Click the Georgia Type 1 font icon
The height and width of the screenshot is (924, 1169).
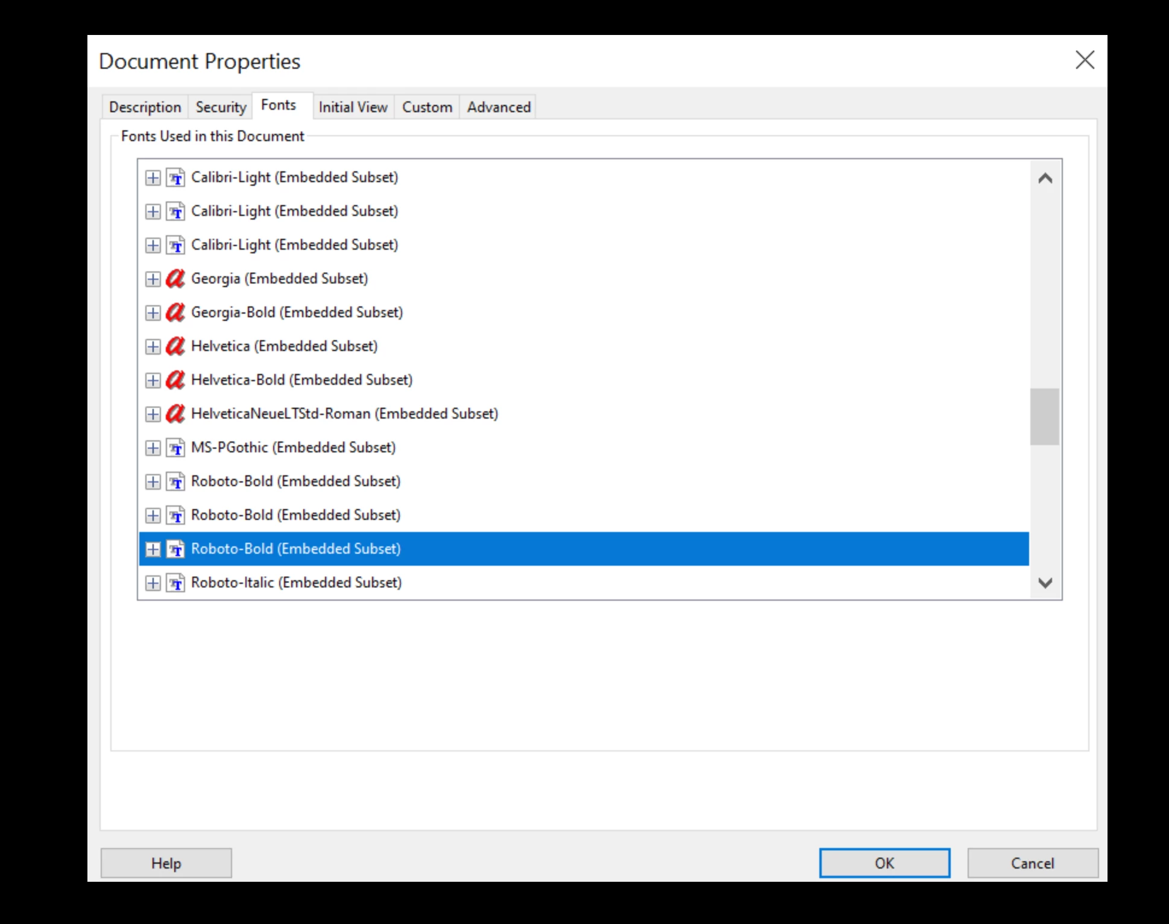175,279
